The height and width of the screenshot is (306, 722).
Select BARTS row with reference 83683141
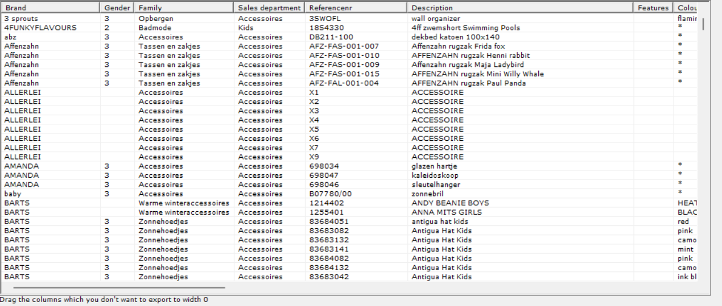click(x=350, y=249)
